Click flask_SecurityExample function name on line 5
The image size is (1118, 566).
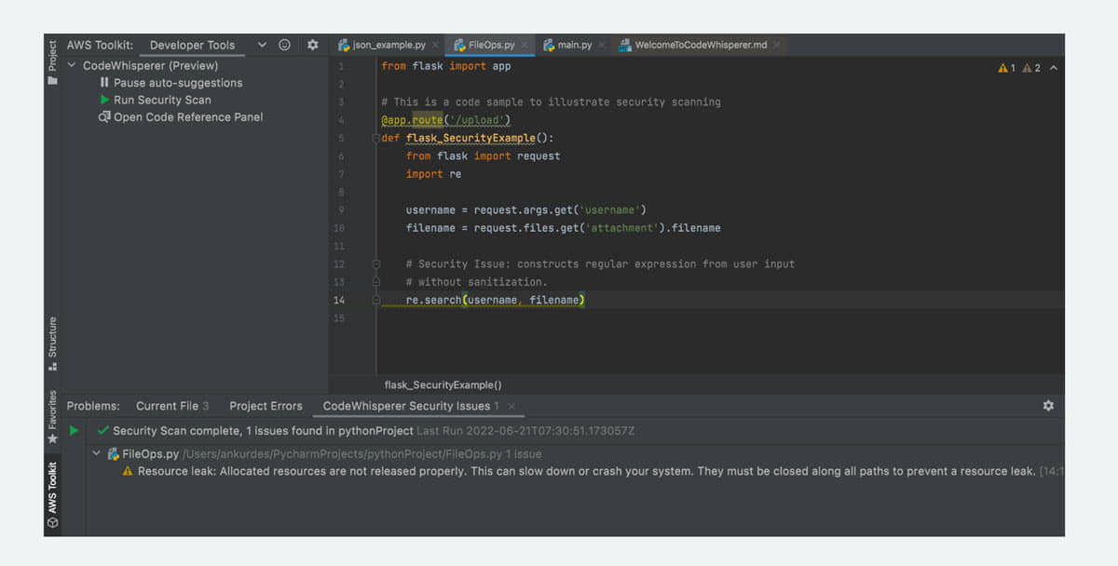[470, 138]
